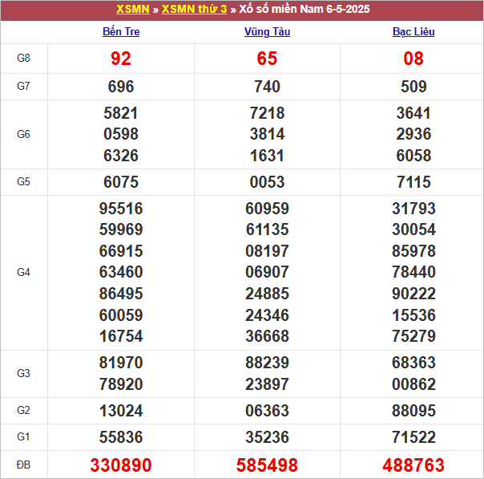484x479 pixels.
Task: Click the G3 number 81970
Action: 121,363
